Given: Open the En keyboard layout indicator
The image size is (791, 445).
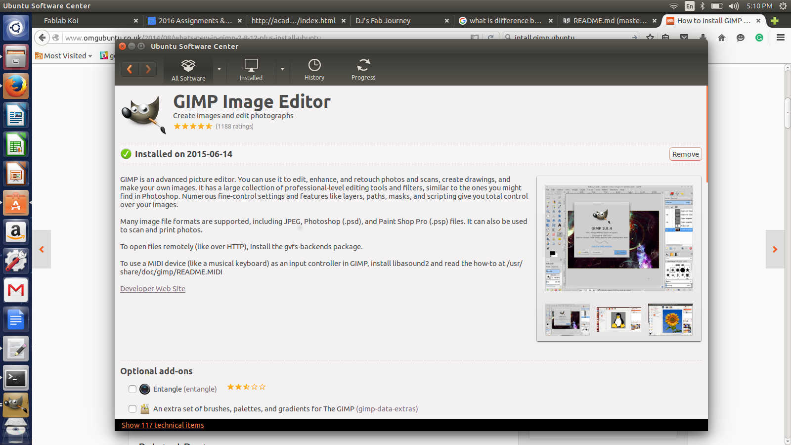Looking at the screenshot, I should point(689,6).
